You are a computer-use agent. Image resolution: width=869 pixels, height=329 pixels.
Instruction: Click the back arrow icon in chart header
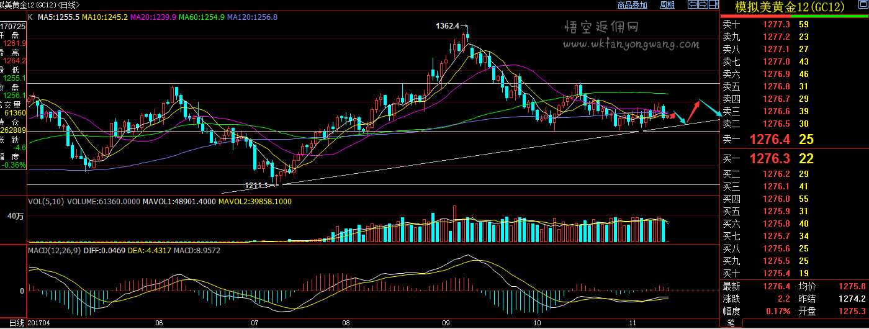pos(693,5)
